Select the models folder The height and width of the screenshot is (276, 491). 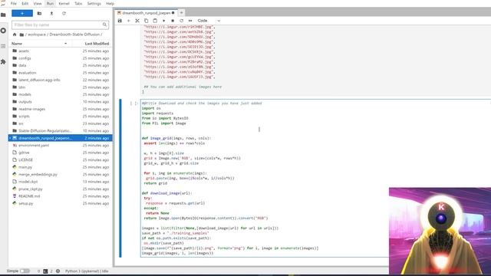60,94
